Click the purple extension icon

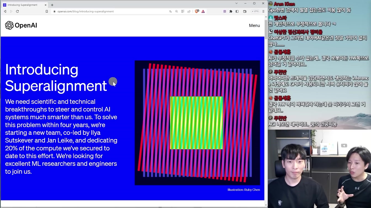click(x=225, y=11)
